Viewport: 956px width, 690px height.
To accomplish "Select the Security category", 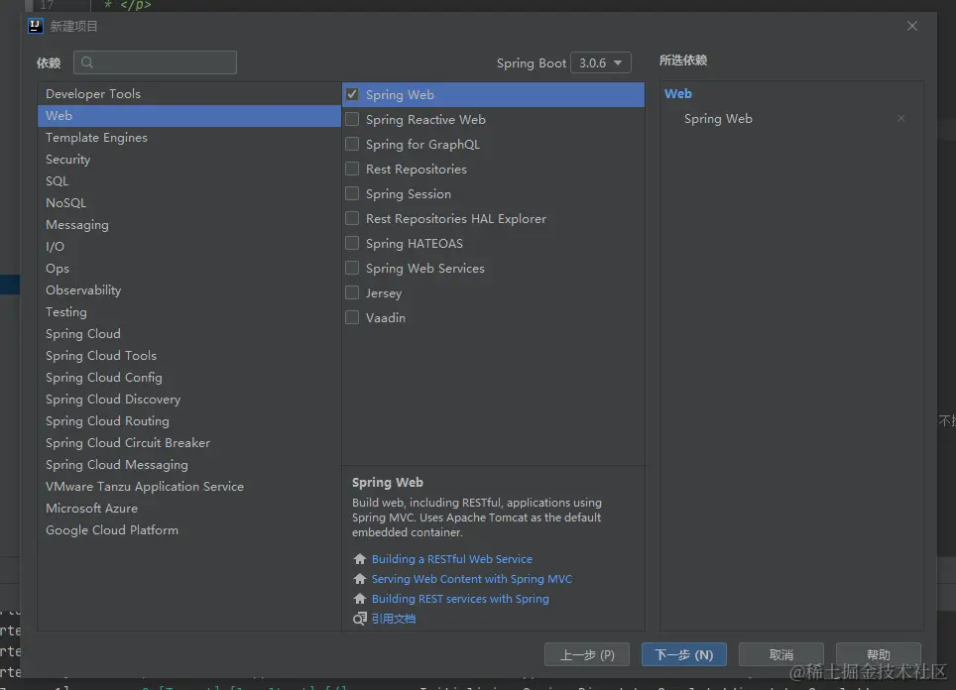I will [189, 159].
